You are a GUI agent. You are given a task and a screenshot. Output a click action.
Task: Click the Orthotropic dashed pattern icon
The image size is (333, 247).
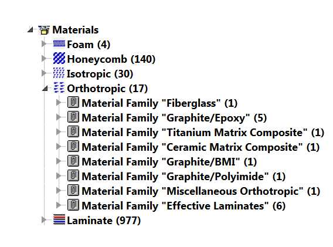coord(59,87)
